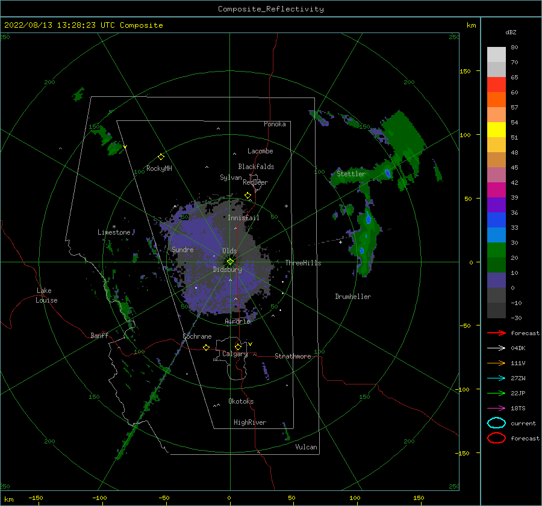Click the Strathmore label
The width and height of the screenshot is (542, 506).
click(293, 356)
